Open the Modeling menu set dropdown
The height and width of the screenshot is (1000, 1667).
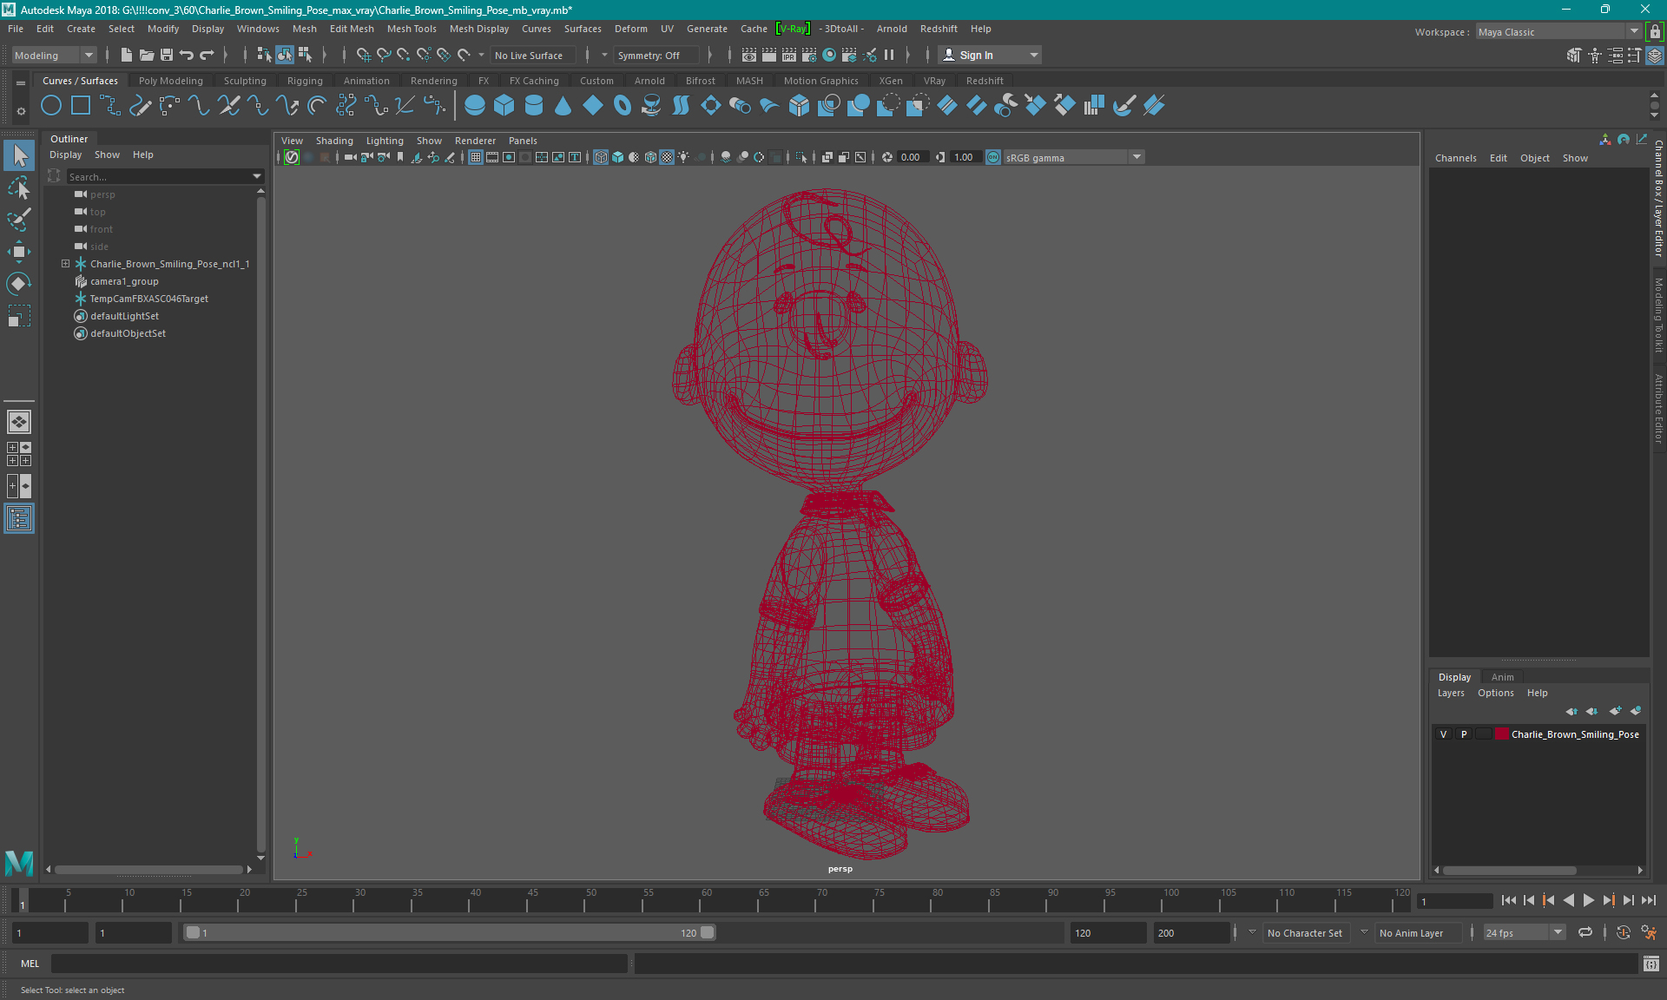54,55
